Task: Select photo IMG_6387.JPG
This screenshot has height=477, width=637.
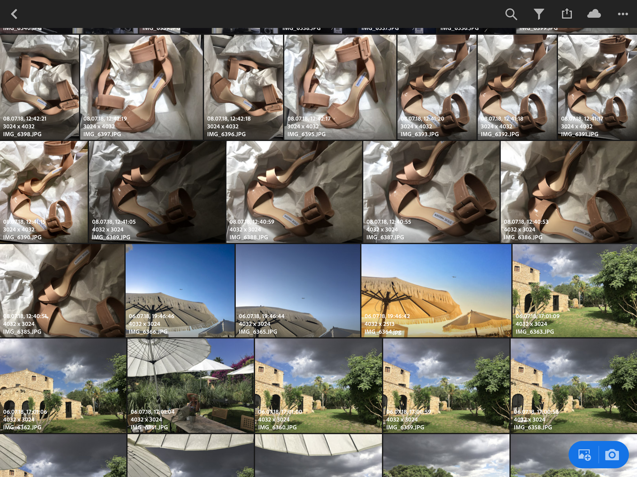Action: tap(431, 192)
